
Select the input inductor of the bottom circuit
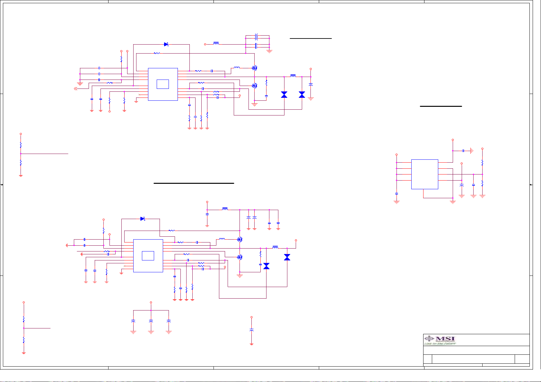(x=225, y=209)
